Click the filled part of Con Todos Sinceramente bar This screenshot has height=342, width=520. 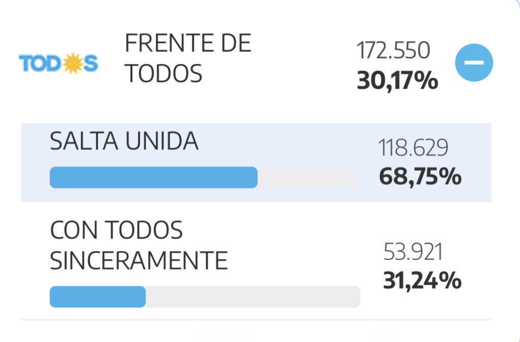pyautogui.click(x=97, y=297)
